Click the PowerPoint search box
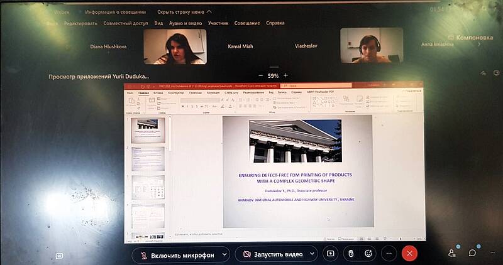Screen dimensions: 503x265 point(316,86)
